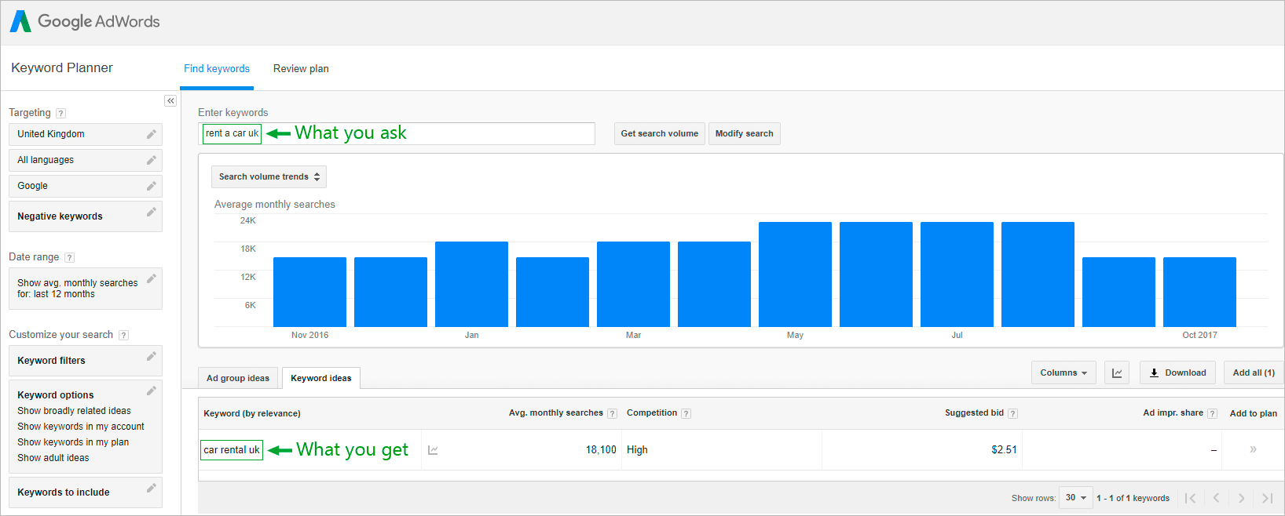Edit Keyword options

click(152, 391)
